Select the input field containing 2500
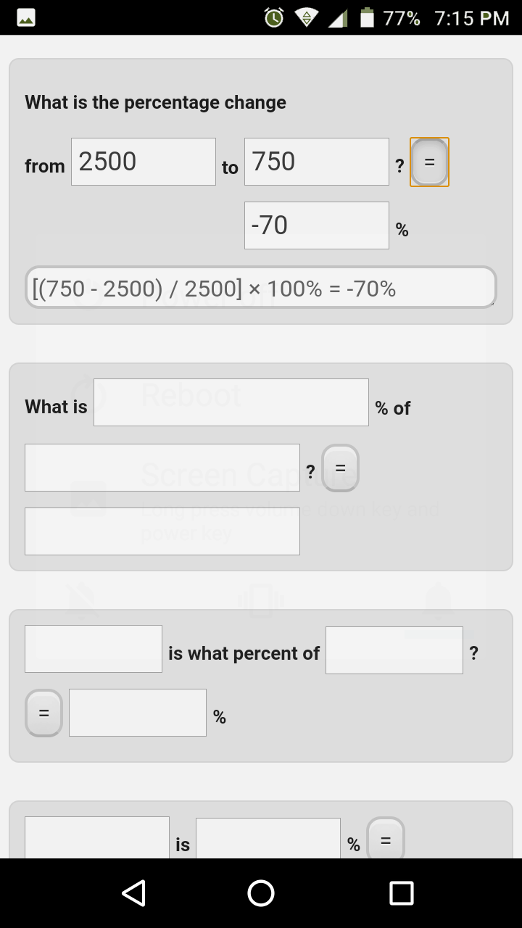 (x=143, y=161)
